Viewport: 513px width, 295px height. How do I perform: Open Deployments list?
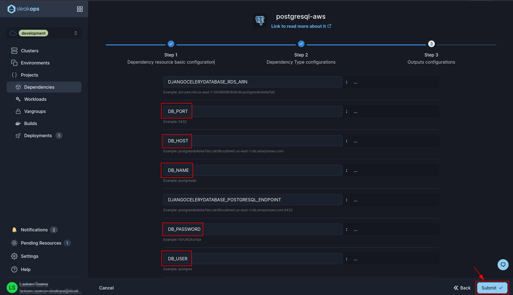pos(38,136)
